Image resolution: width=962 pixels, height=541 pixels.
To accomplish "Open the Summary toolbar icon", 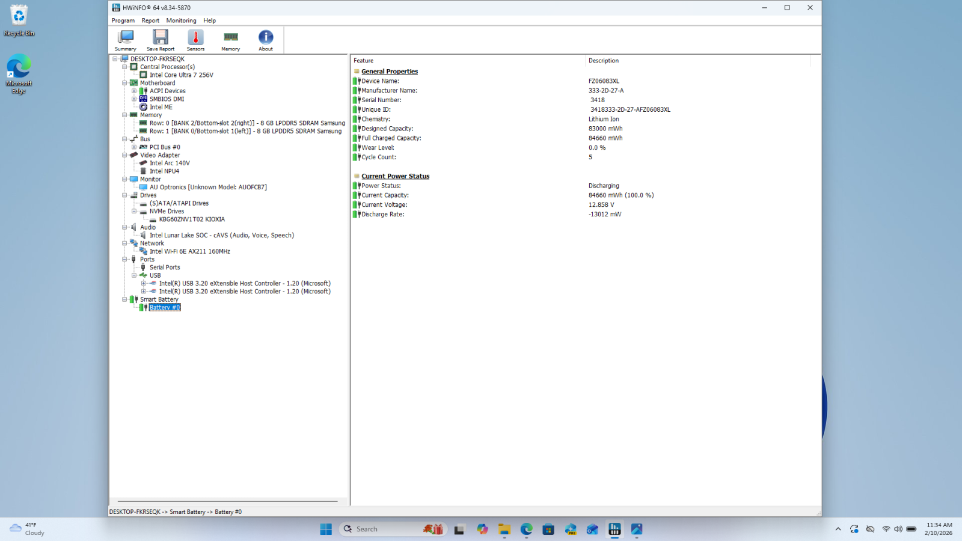I will pyautogui.click(x=126, y=40).
